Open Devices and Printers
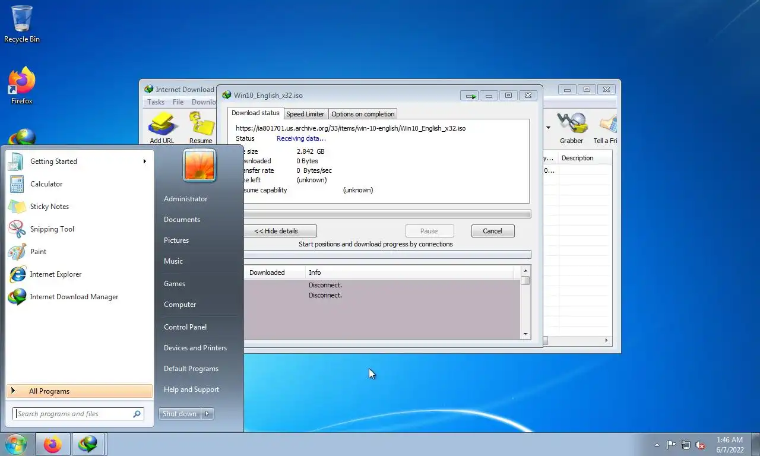This screenshot has width=760, height=456. 195,348
